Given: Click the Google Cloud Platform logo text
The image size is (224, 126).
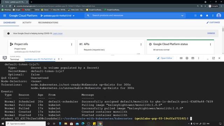Looking at the screenshot, I should tap(23, 15).
